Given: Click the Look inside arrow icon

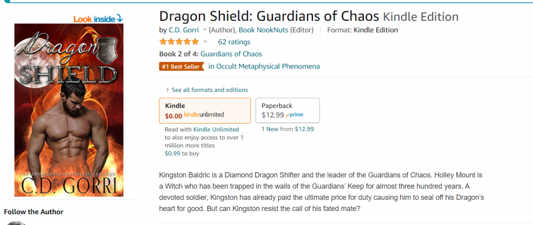Looking at the screenshot, I should click(x=119, y=19).
